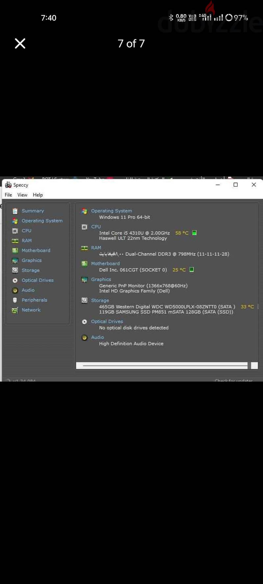The height and width of the screenshot is (584, 263).
Task: Click the Motherboard icon in summary pane
Action: [84, 264]
